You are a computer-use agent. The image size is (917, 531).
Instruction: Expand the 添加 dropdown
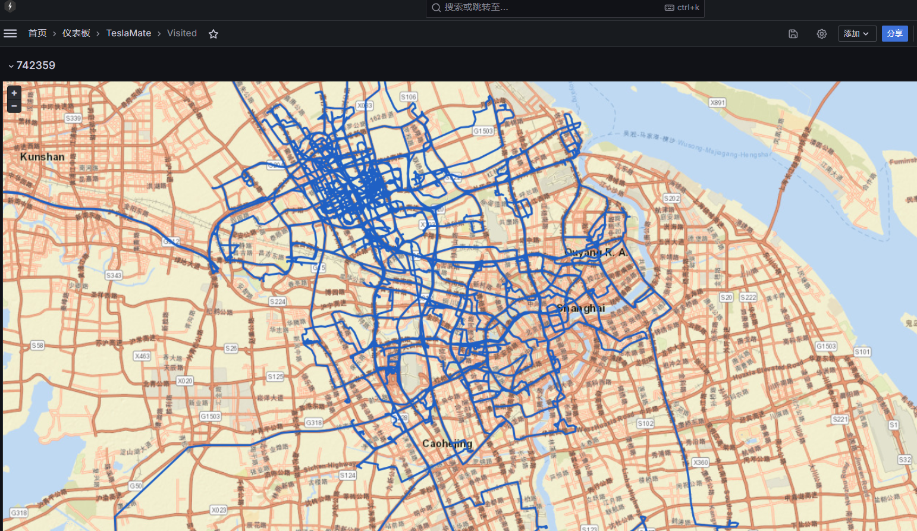click(856, 34)
